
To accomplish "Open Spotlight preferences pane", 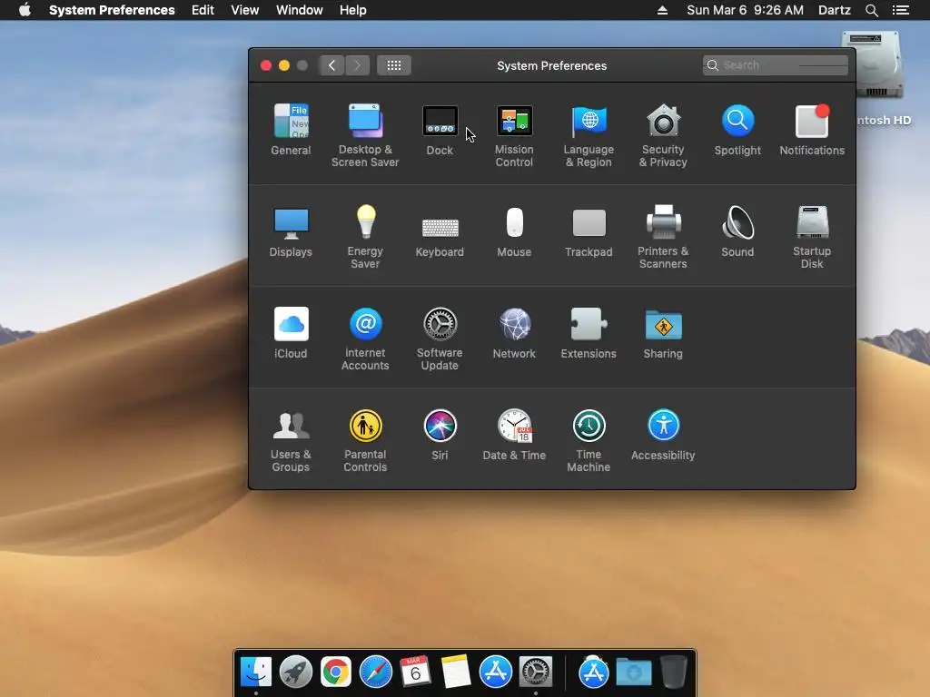I will click(x=737, y=130).
